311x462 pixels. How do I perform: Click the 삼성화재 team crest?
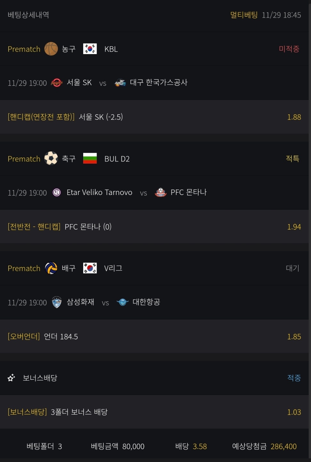(57, 302)
